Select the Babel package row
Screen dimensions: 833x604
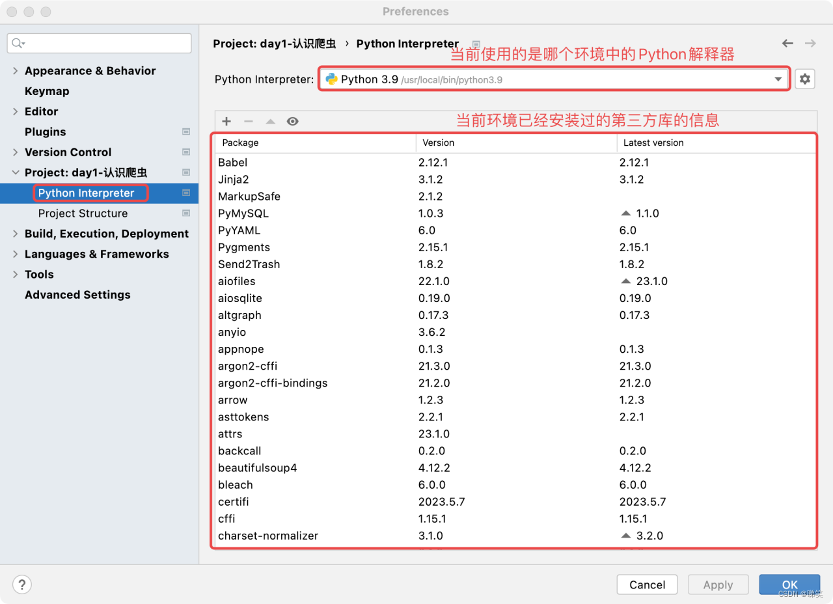515,162
